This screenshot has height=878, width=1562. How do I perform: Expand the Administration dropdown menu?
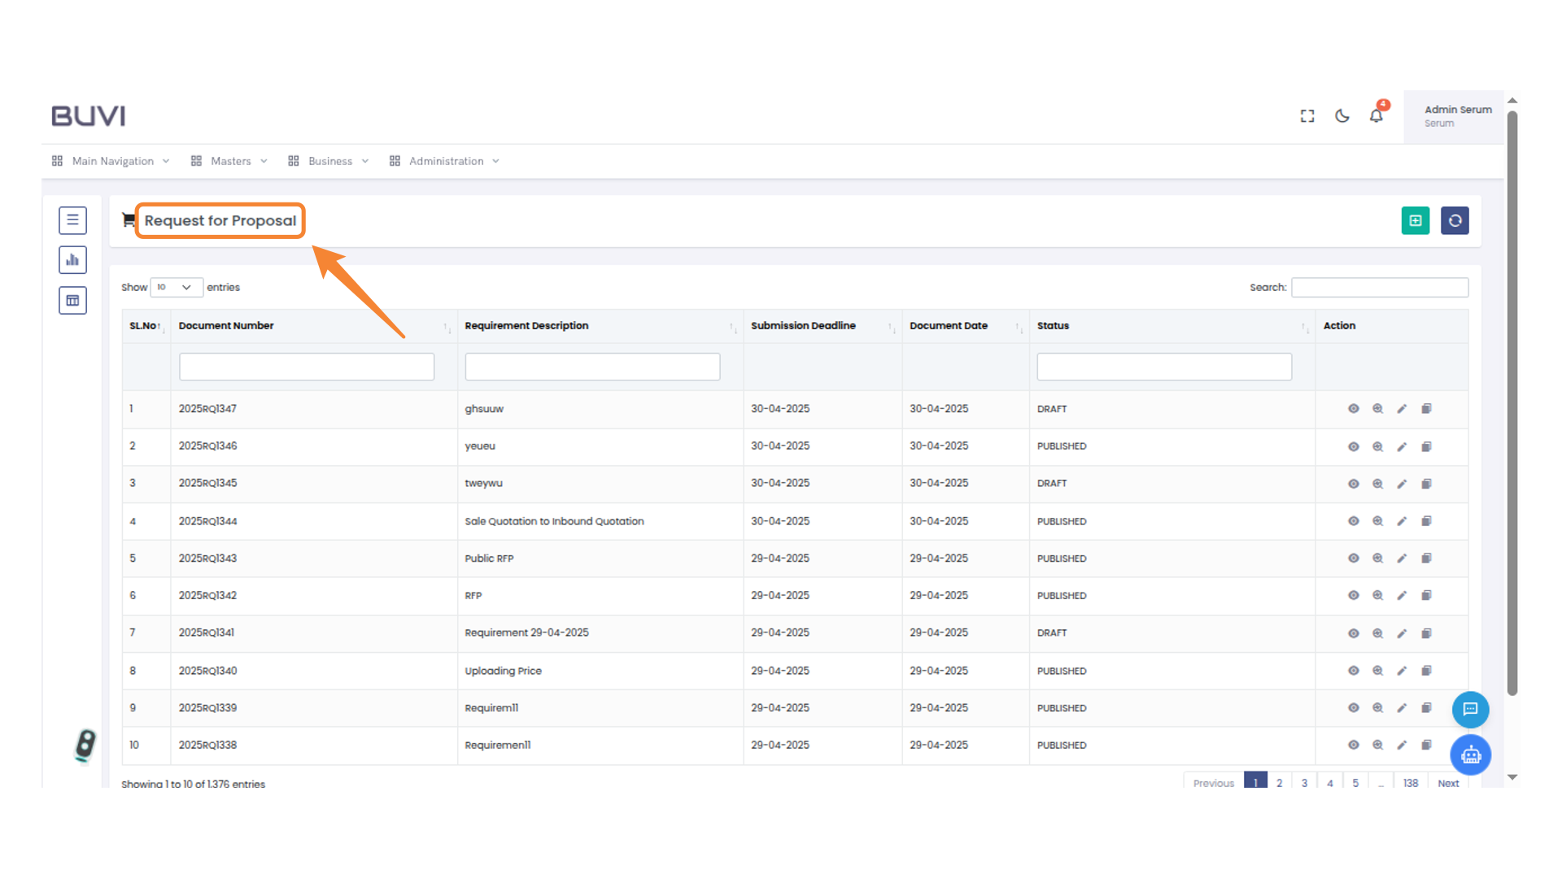click(x=445, y=161)
